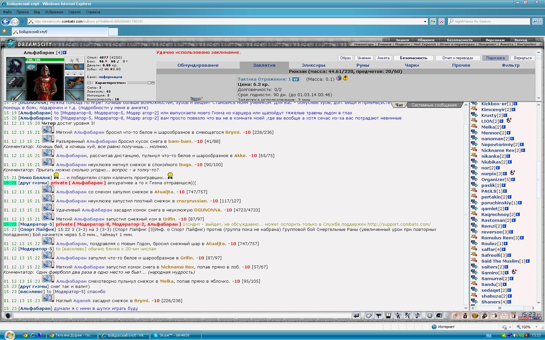The image size is (545, 340).
Task: Click info icon next to Альфабаран [4]
Action: tap(65, 52)
